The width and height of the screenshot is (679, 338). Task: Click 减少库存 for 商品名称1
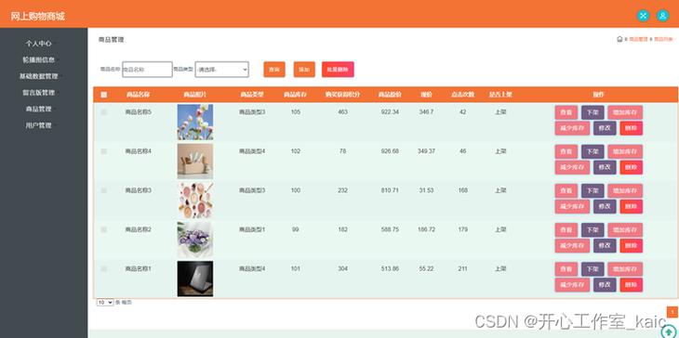click(572, 285)
